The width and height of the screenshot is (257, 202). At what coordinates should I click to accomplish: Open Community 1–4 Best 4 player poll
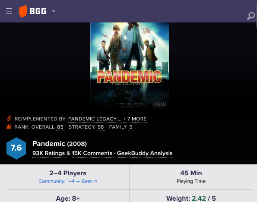(x=68, y=181)
